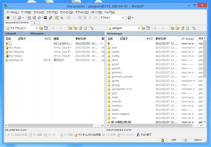
Task: Go to local root directory icon
Action: pyautogui.click(x=75, y=28)
